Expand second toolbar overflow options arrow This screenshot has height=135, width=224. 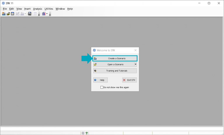[50, 15]
